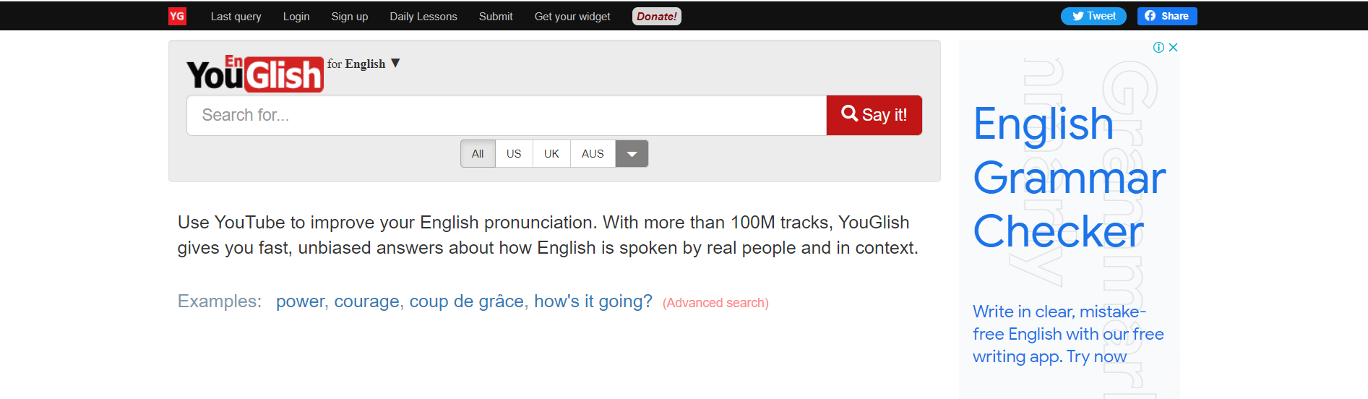Select the US accent filter
Screen dimensions: 1368x399
coord(514,153)
